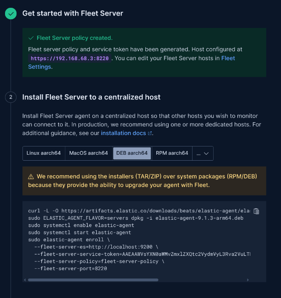Click the green completed step checkmark icon
Screen dimensions: 281x298
11,13
